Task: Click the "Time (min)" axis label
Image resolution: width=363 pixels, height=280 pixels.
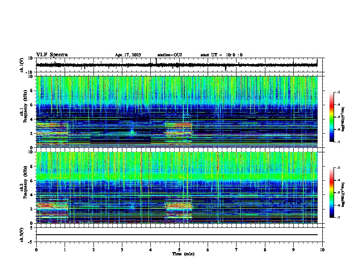Action: pyautogui.click(x=183, y=254)
